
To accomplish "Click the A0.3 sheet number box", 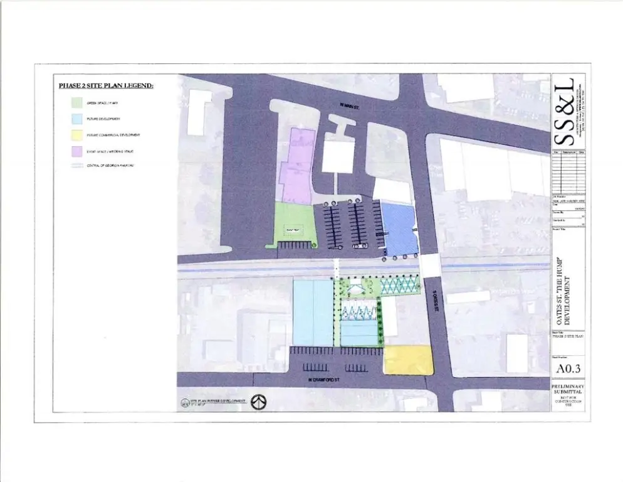I will [568, 370].
